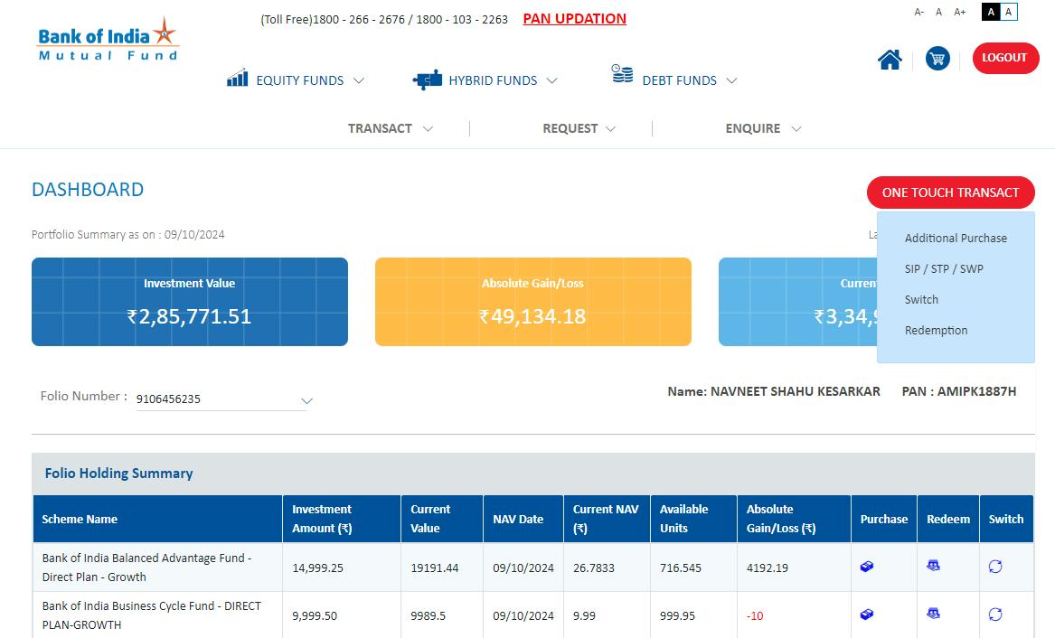Select the dark contrast theme toggle
Screen dimensions: 1055x638
tap(991, 12)
